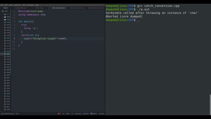The height and width of the screenshot is (119, 211).
Task: Click the cout "Exception Caught" line
Action: tap(45, 39)
